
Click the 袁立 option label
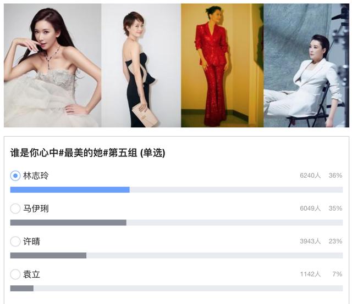pyautogui.click(x=32, y=274)
